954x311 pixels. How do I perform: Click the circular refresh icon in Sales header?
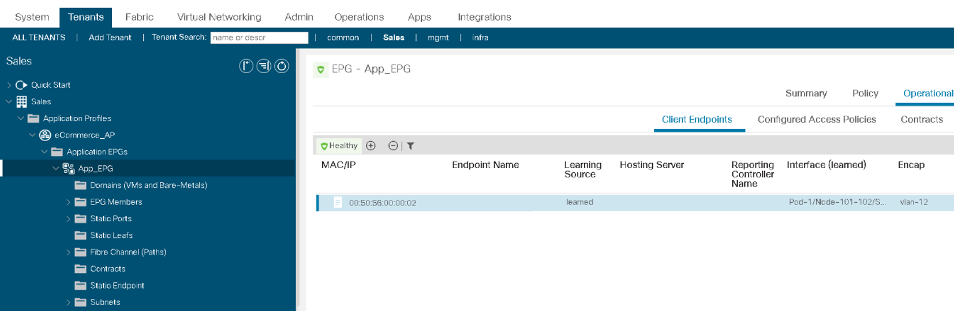click(x=282, y=66)
